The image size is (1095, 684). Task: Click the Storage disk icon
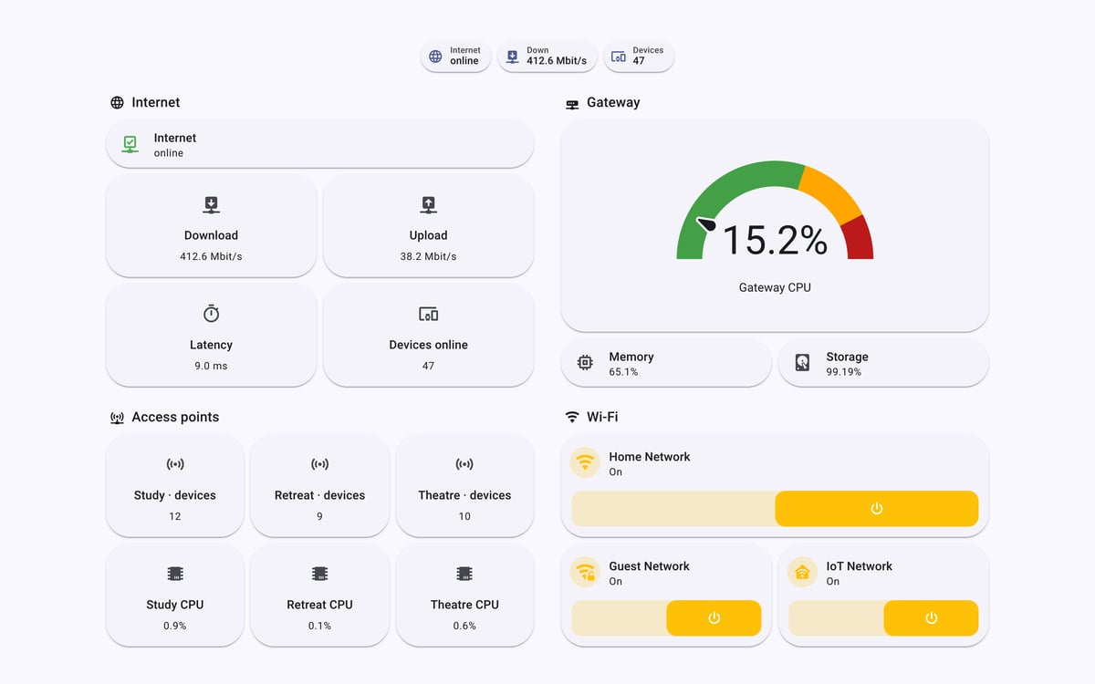pyautogui.click(x=802, y=363)
